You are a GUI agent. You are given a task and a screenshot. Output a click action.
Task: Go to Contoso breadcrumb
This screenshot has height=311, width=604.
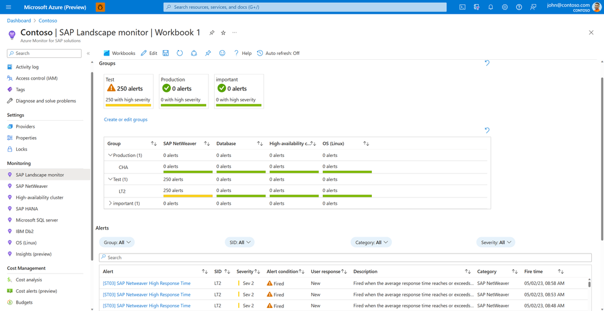point(48,21)
